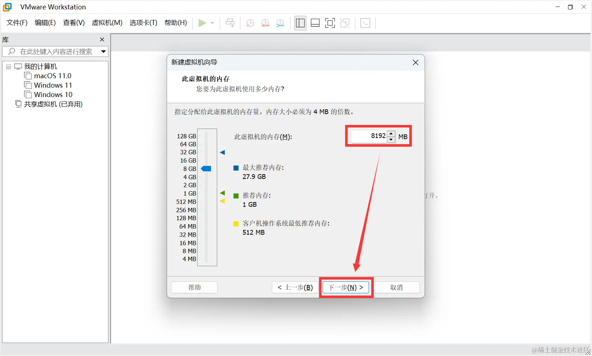Close the 新建虚拟机向导 dialog
The height and width of the screenshot is (356, 592).
tap(415, 62)
